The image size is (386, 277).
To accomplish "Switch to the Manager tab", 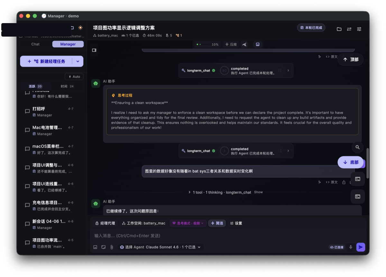I will [68, 44].
